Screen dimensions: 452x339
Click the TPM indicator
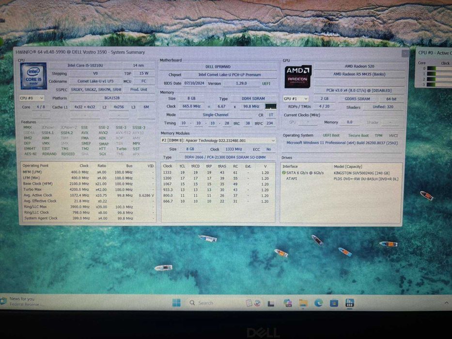[x=378, y=136]
